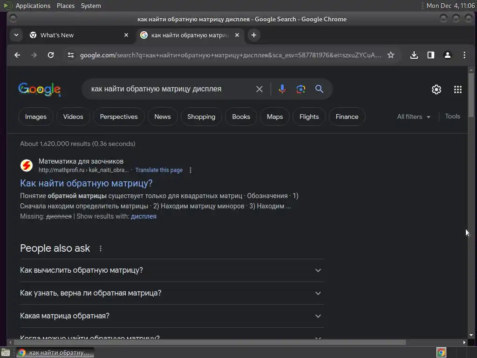Image resolution: width=477 pixels, height=358 pixels.
Task: Open Google quick settings gear icon
Action: pyautogui.click(x=436, y=89)
